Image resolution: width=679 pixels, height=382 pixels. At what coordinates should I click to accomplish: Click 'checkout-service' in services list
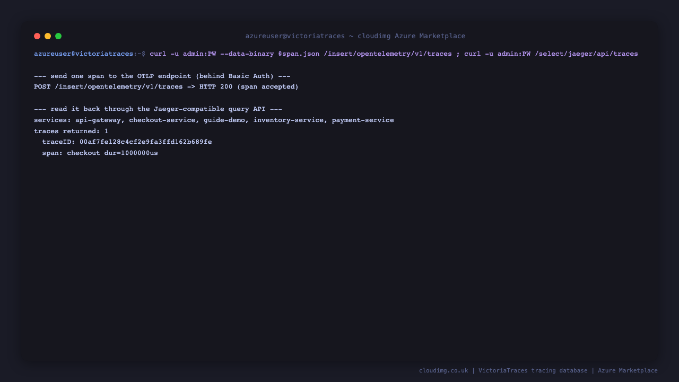point(162,120)
